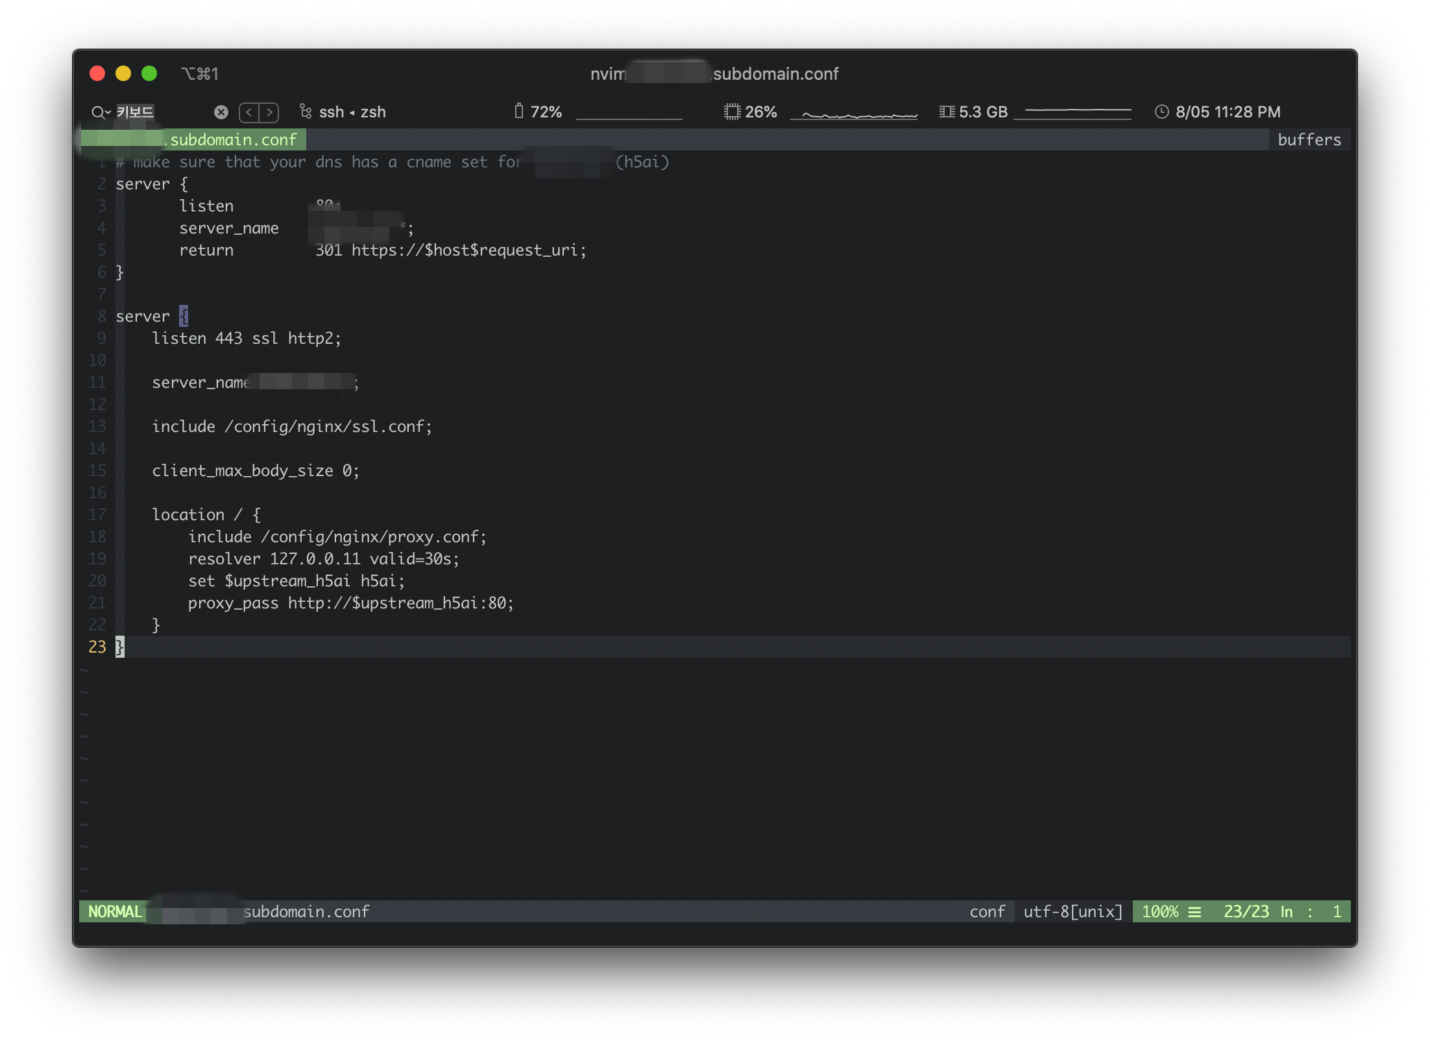Click the green maximize window button
Viewport: 1430px width, 1043px height.
tap(149, 73)
